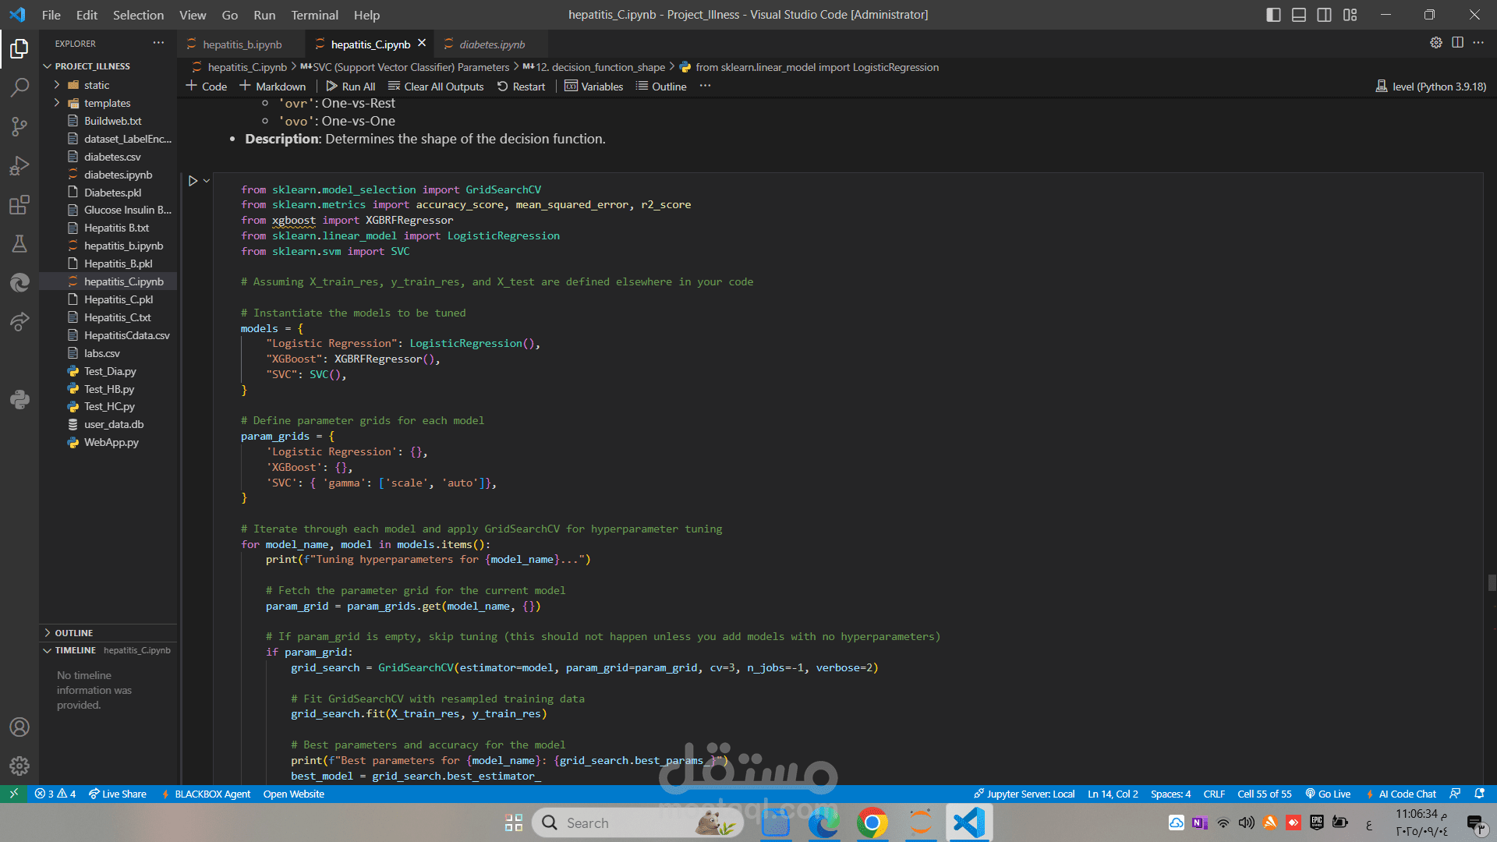Click the editor vertical scrollbar thumb
Screen dimensions: 1497x842
(1492, 582)
